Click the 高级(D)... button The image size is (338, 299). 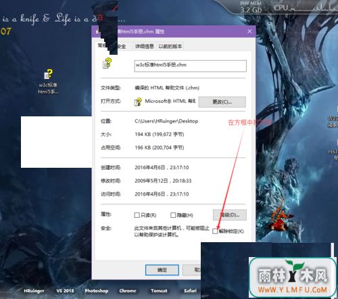[230, 215]
